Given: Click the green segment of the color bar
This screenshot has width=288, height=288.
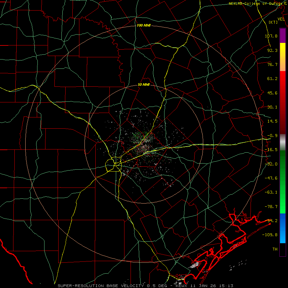Looking at the screenshot, I should pos(283,182).
